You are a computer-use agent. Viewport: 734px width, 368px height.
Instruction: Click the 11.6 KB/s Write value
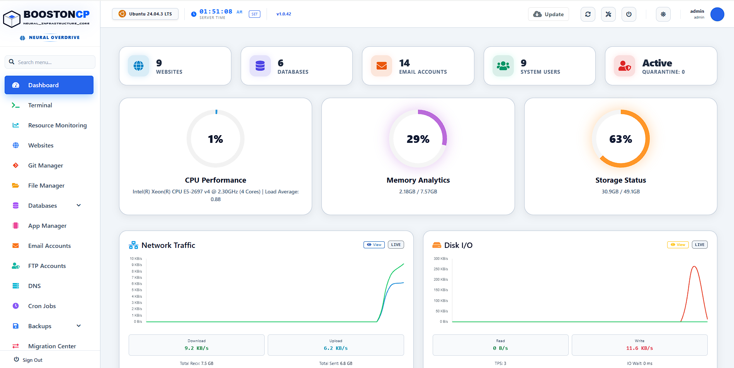point(640,348)
